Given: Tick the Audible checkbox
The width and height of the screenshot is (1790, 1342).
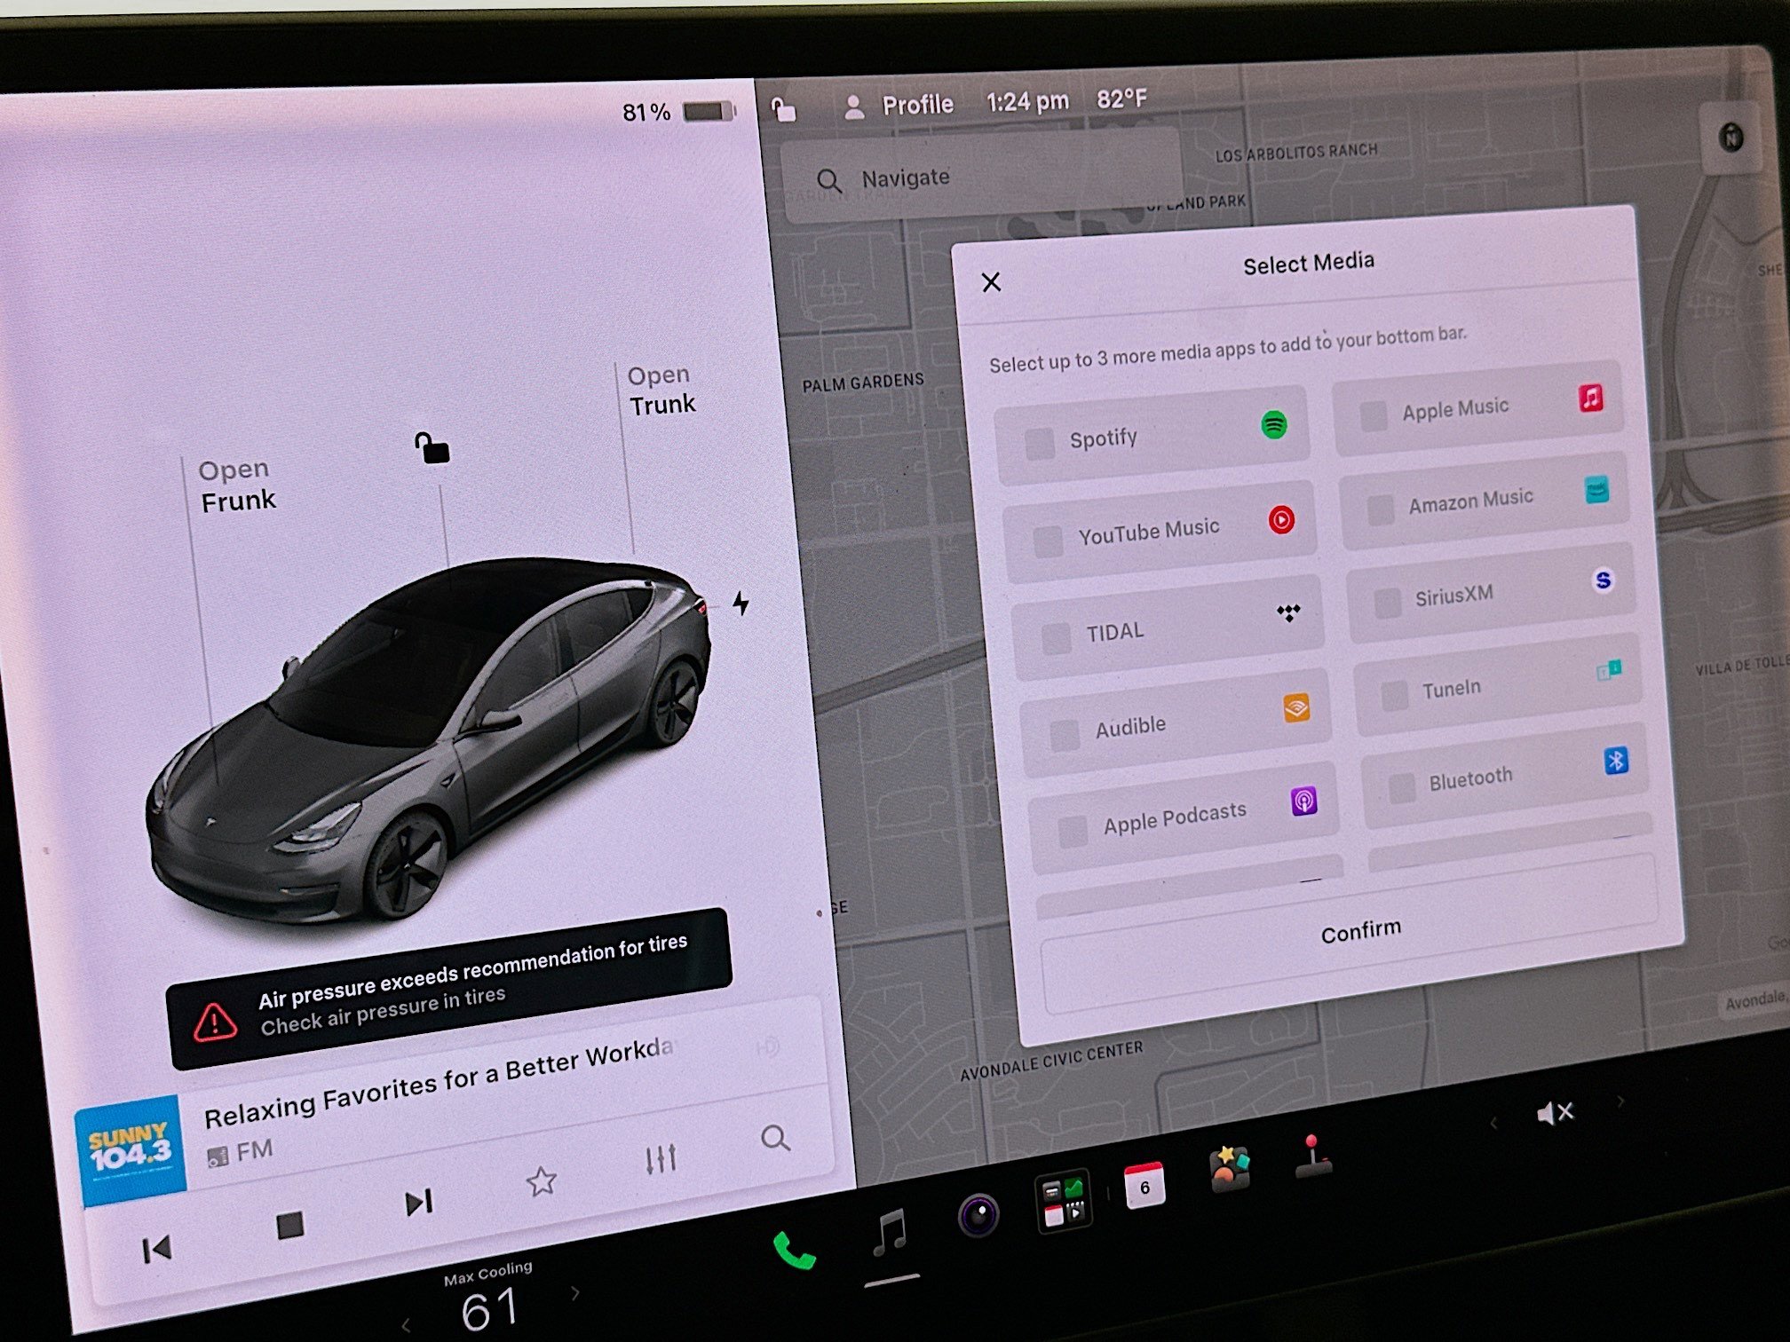Looking at the screenshot, I should 1064,734.
